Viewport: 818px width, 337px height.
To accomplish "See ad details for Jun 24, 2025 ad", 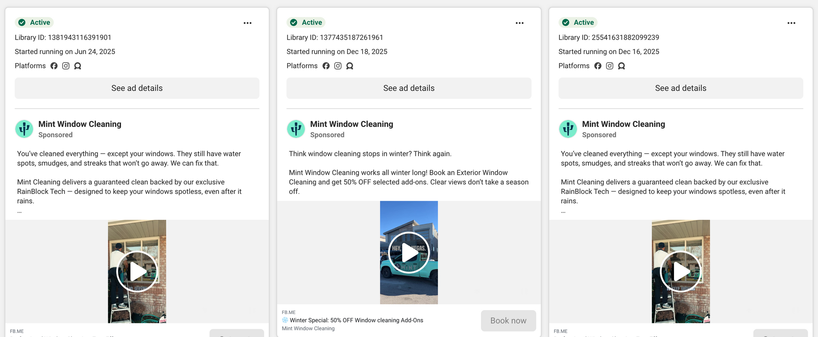I will pyautogui.click(x=137, y=88).
